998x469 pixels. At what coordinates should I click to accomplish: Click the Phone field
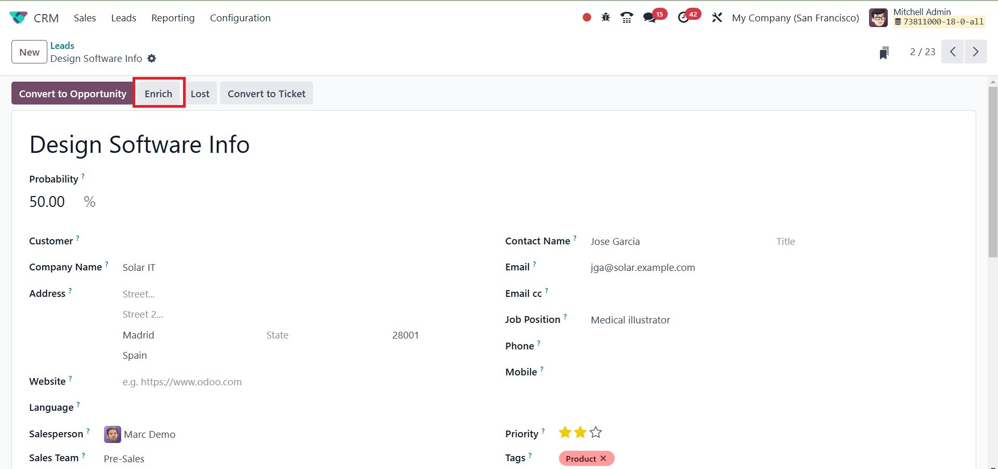pos(774,346)
